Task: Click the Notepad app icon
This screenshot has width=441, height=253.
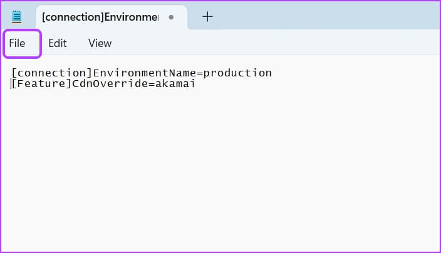Action: tap(16, 17)
